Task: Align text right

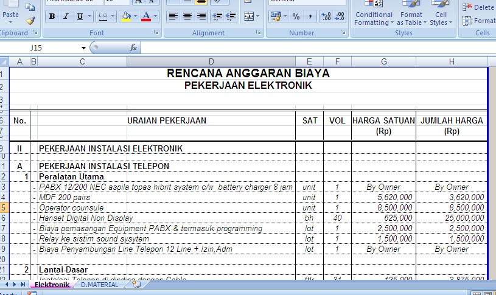Action: point(201,16)
